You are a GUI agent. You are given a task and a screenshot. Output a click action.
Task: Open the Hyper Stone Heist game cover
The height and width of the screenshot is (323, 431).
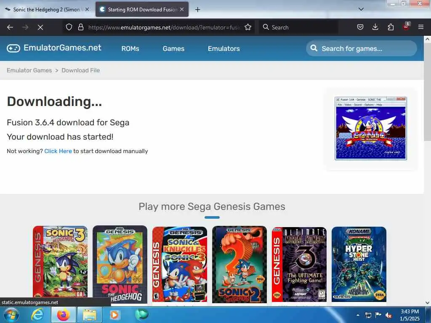[359, 264]
